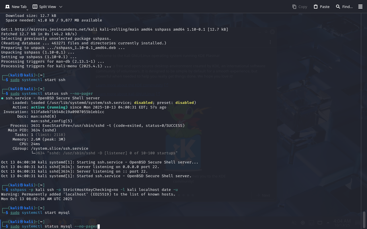
Task: Place cursor at end of the mysql status command
Action: [x=98, y=226]
